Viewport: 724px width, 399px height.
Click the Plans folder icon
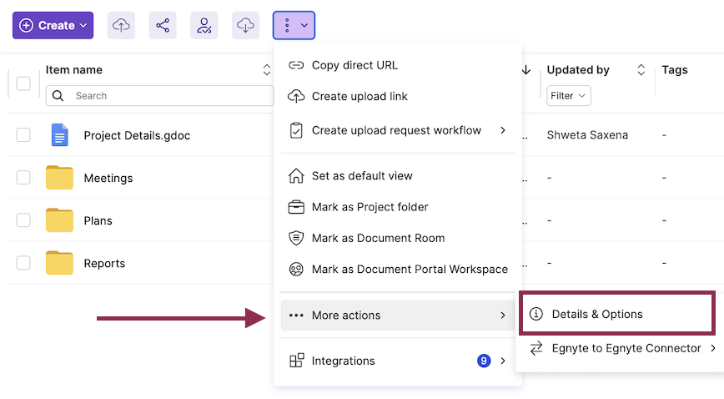tap(59, 220)
